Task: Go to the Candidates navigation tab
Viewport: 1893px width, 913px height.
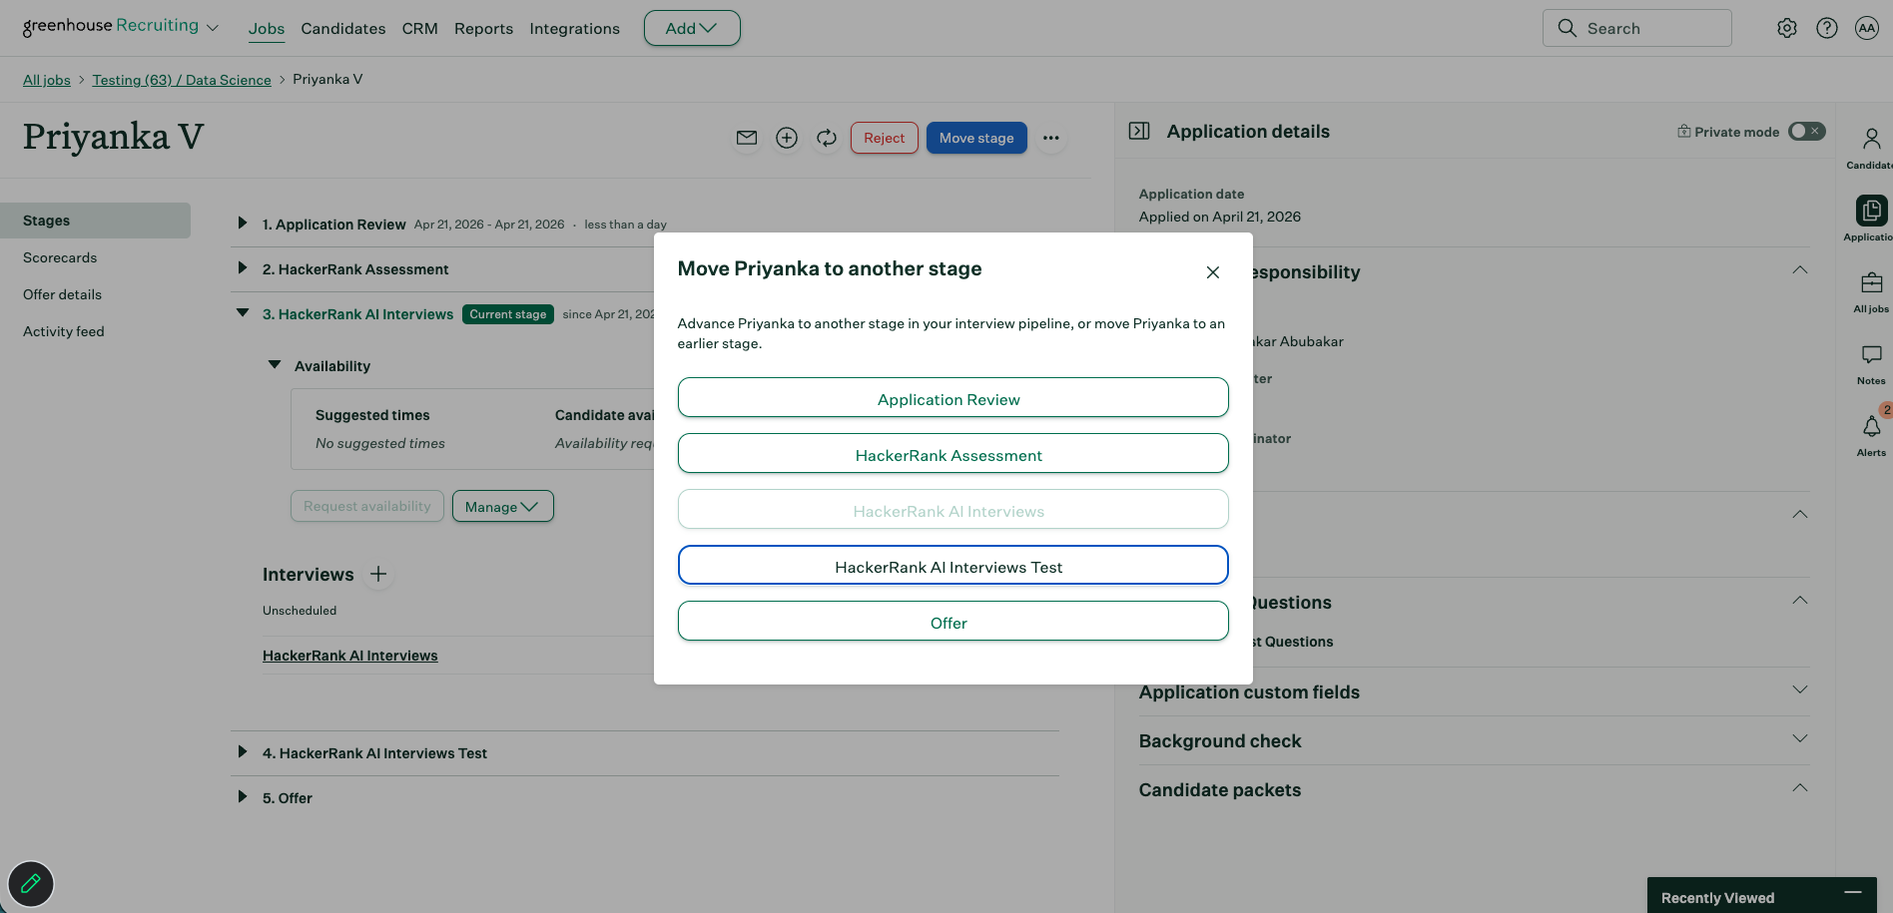Action: click(x=343, y=29)
